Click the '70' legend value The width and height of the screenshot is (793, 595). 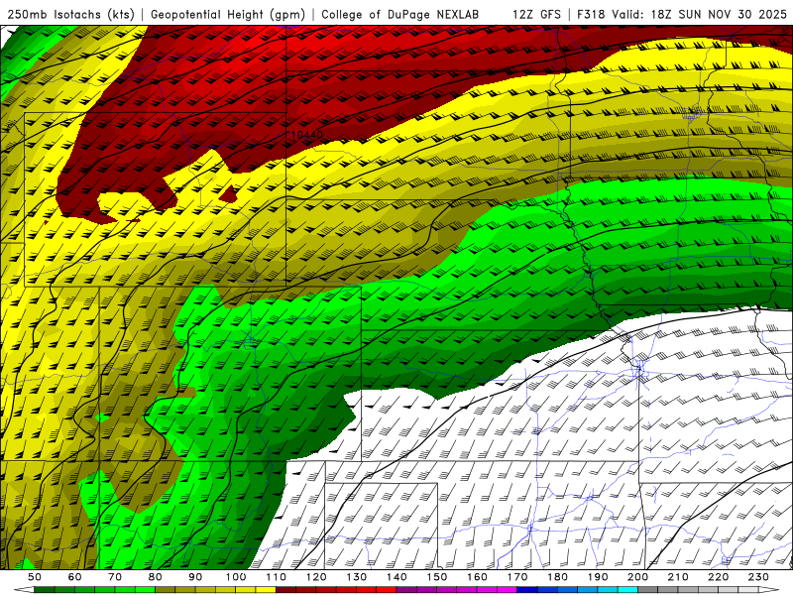pyautogui.click(x=115, y=577)
